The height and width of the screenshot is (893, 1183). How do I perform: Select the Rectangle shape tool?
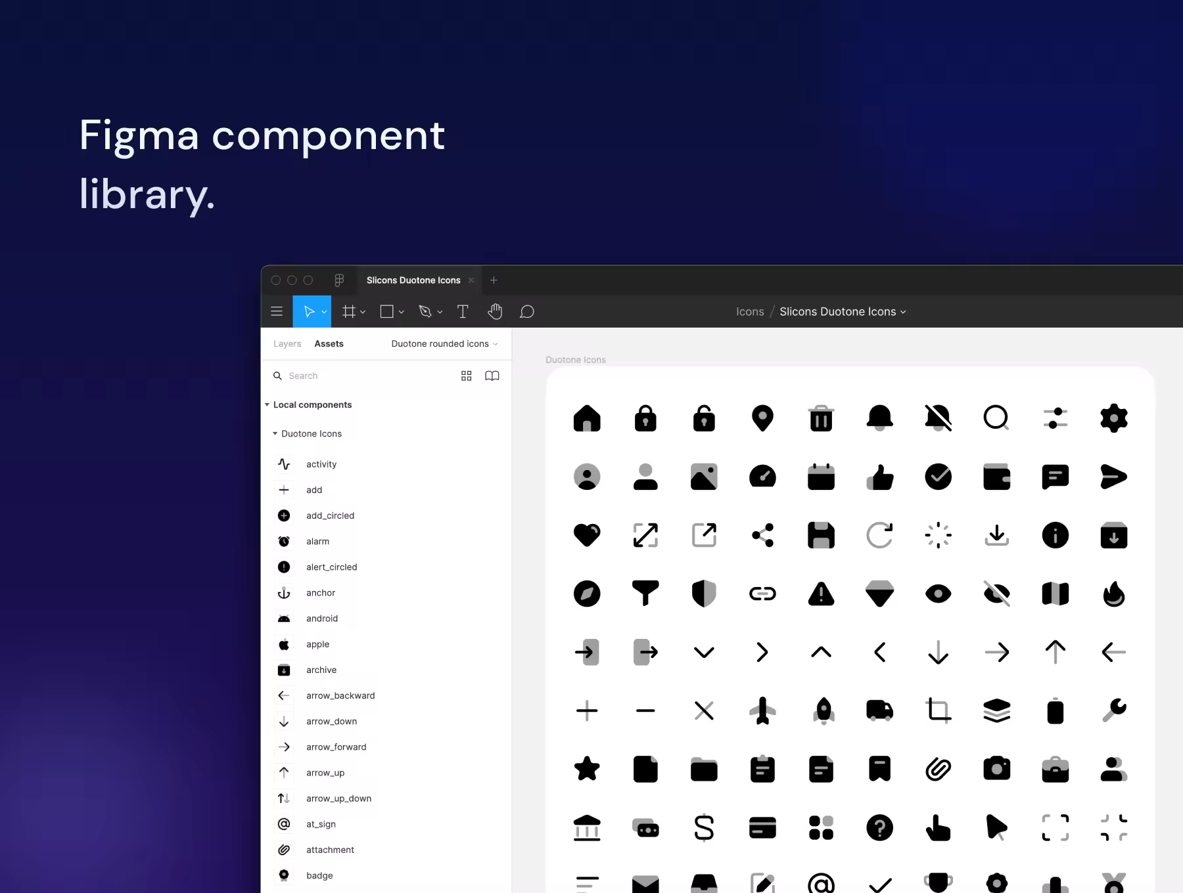pos(387,311)
